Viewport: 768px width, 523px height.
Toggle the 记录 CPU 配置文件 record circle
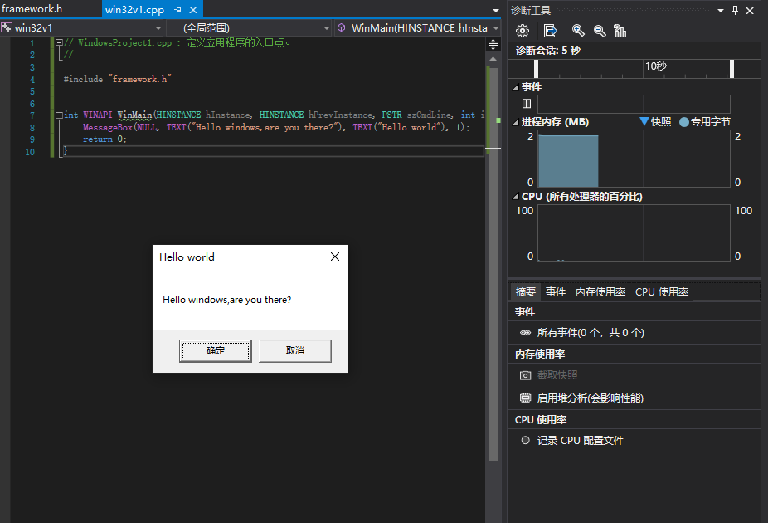526,440
